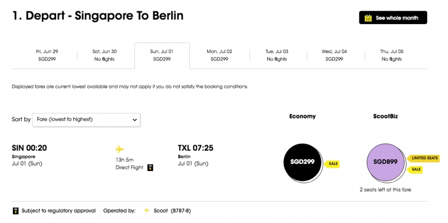Image resolution: width=448 pixels, height=223 pixels.
Task: Click the Scoot airplane logo by Operated by
Action: pyautogui.click(x=147, y=211)
